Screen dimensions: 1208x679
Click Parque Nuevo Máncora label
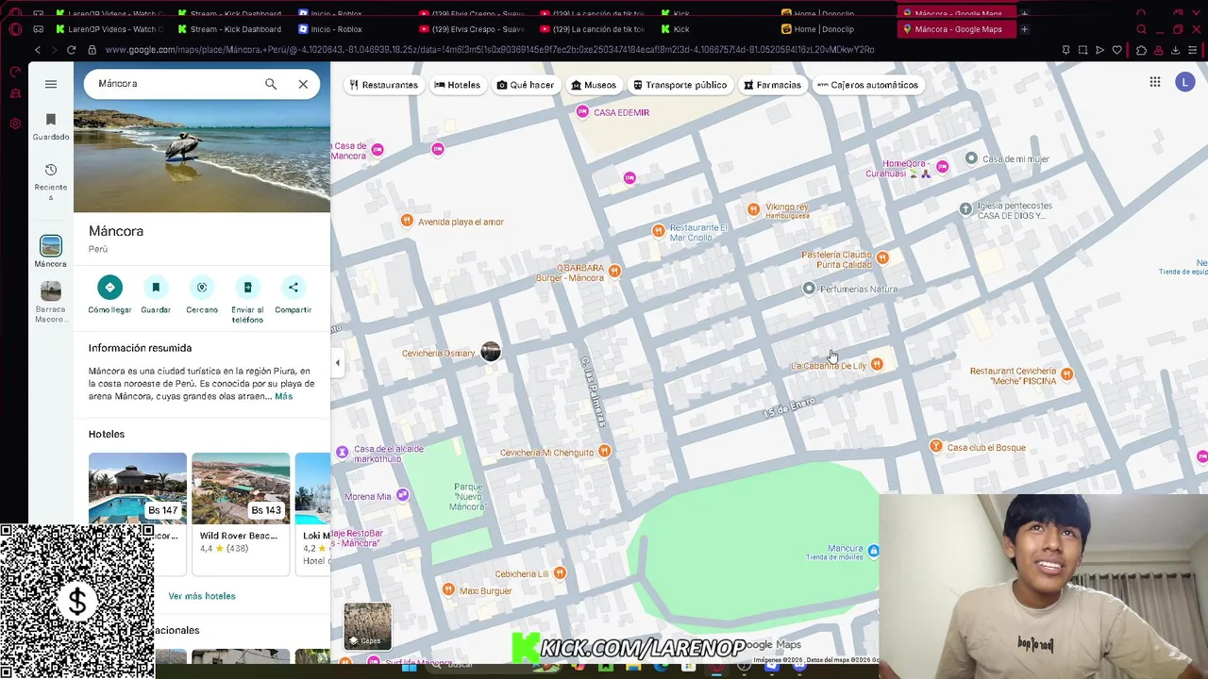468,497
